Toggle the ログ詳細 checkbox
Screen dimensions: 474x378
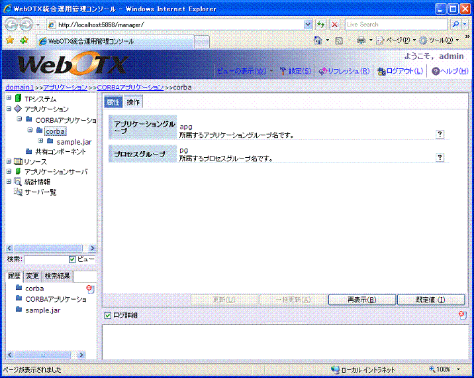108,315
